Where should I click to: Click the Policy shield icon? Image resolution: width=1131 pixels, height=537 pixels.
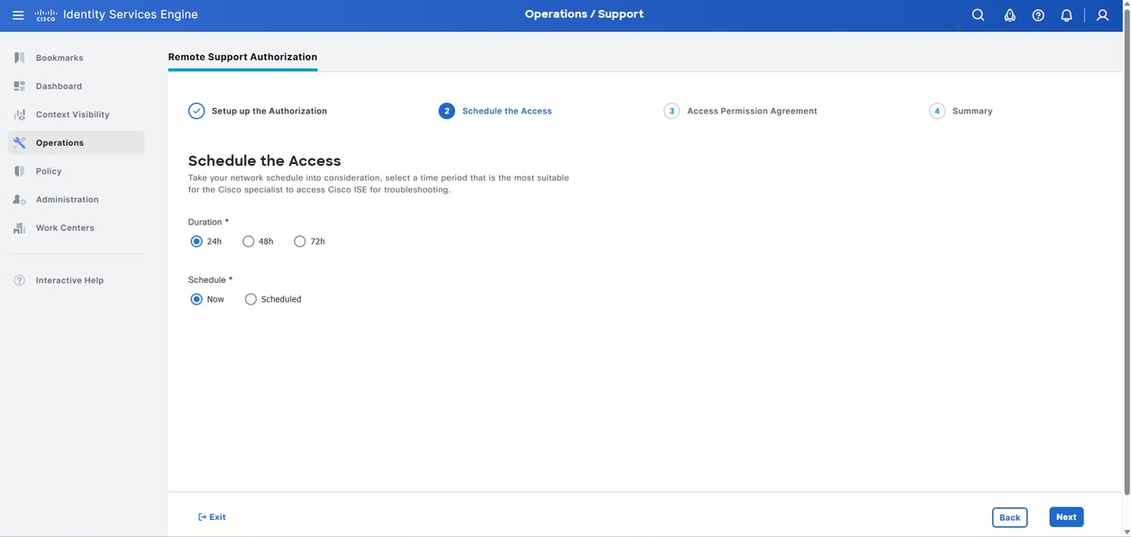(x=17, y=170)
